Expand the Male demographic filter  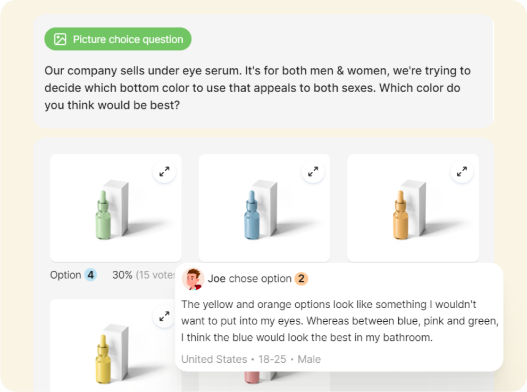pyautogui.click(x=311, y=359)
